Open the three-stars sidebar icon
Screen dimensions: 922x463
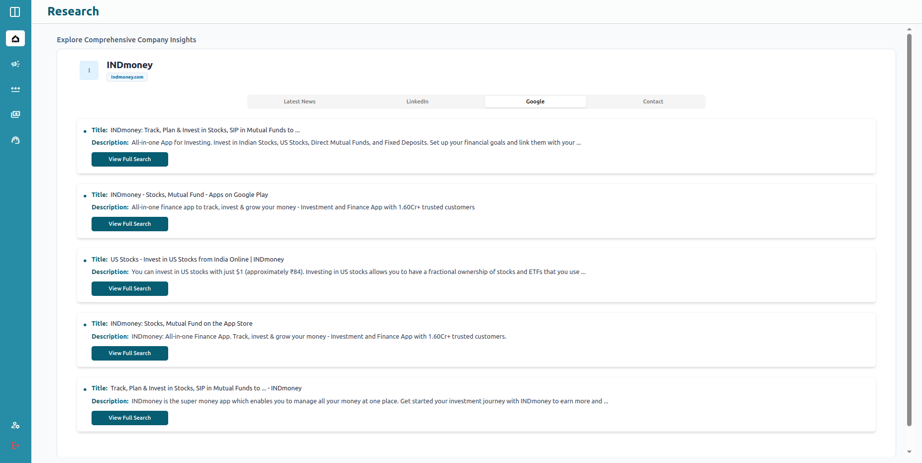pyautogui.click(x=15, y=90)
